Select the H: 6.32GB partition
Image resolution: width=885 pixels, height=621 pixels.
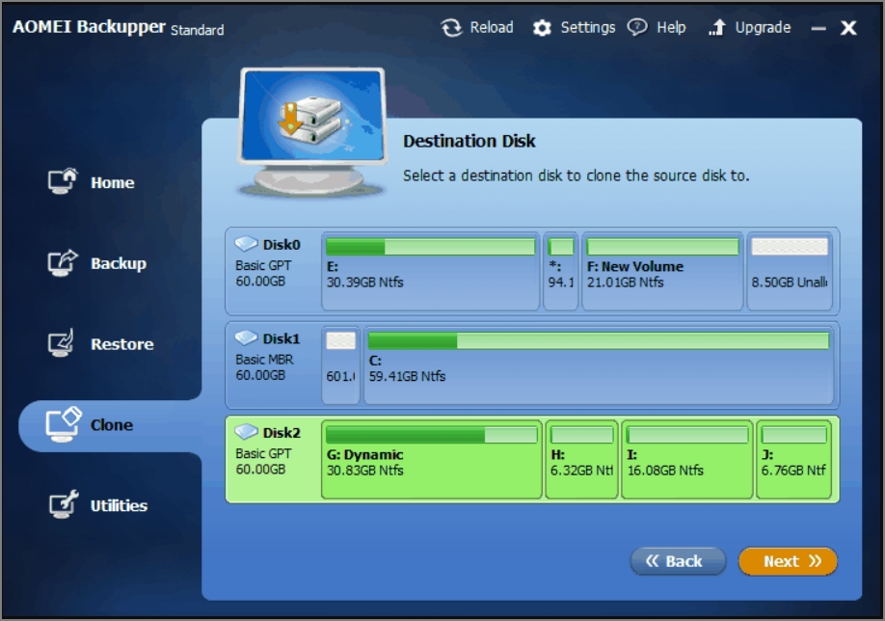click(x=582, y=460)
